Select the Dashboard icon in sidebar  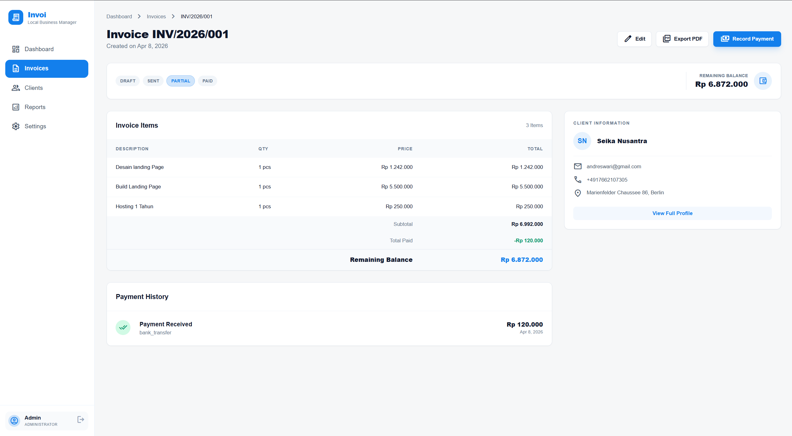(15, 49)
